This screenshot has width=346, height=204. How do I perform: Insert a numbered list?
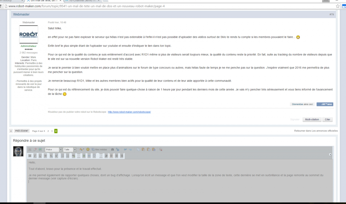coord(68,156)
